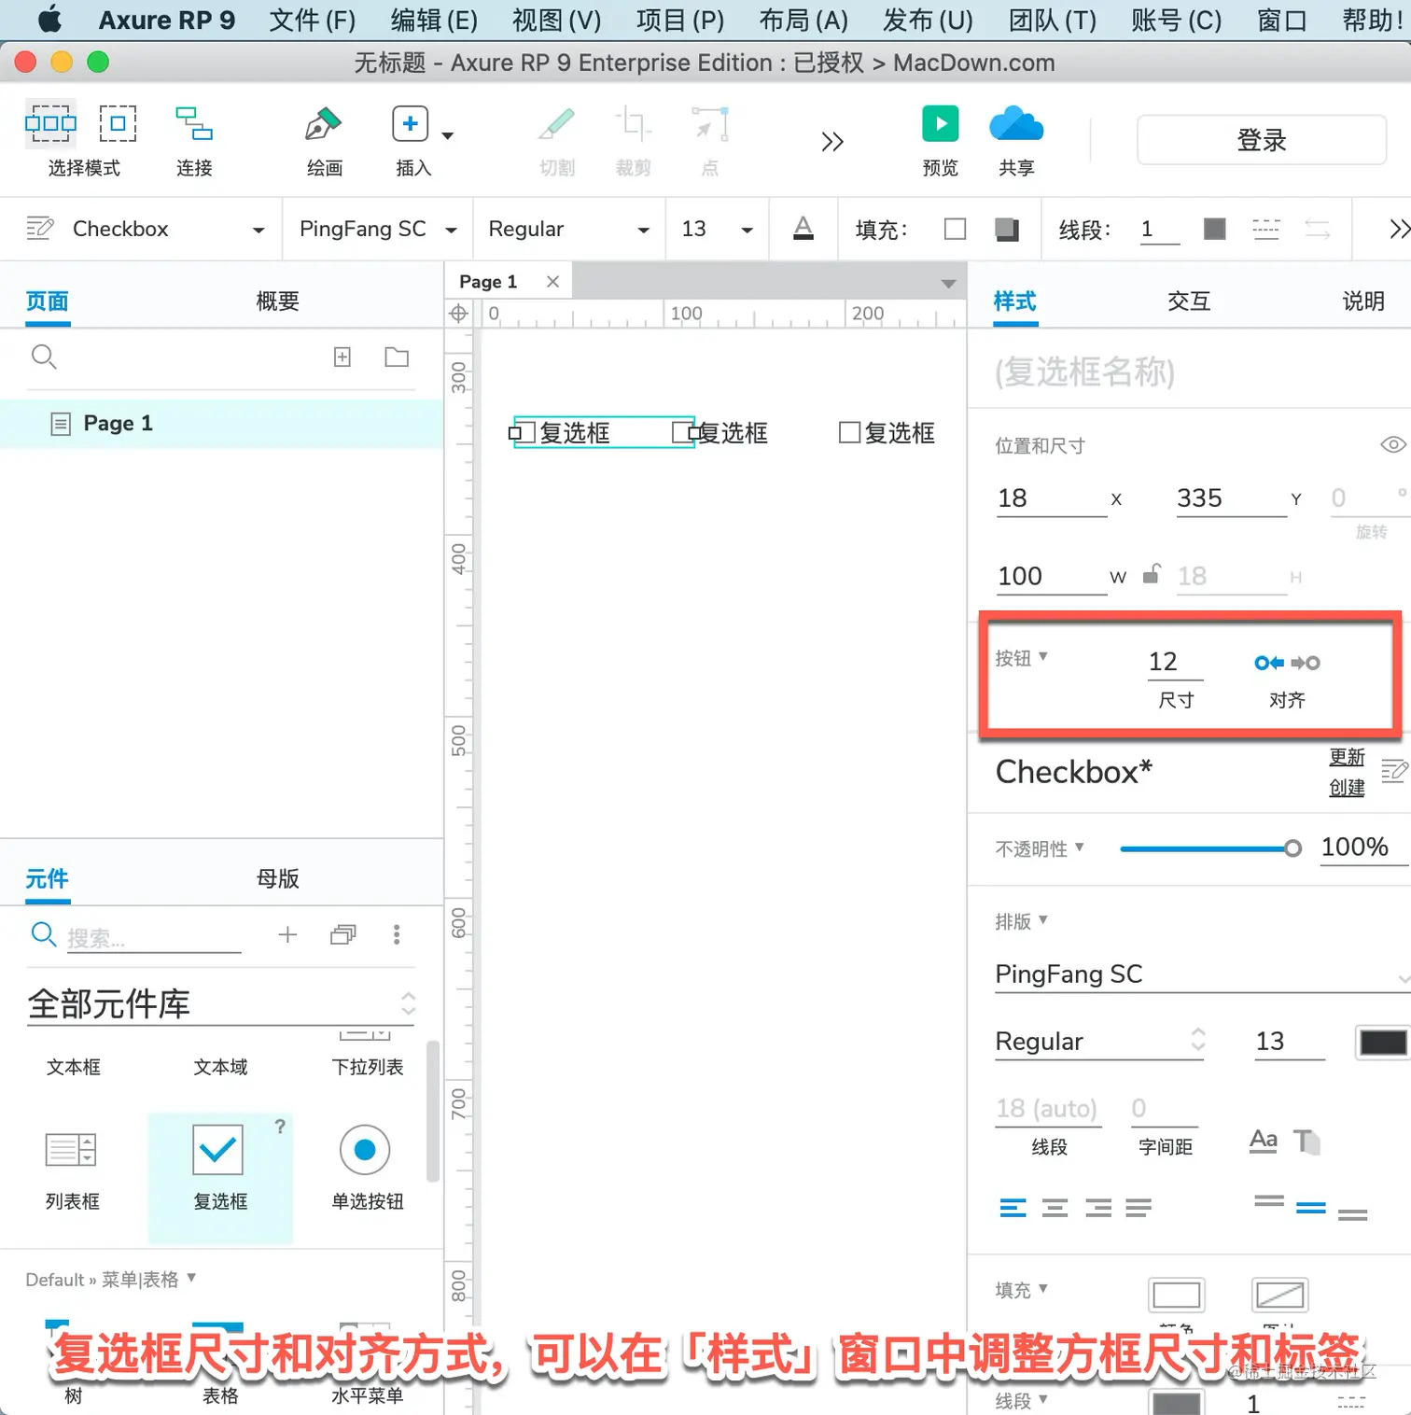Align checkbox button to the left
The image size is (1411, 1415).
click(x=1269, y=663)
